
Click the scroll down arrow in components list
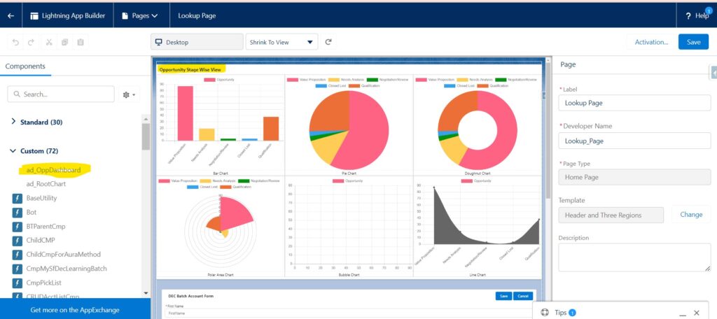pyautogui.click(x=146, y=293)
